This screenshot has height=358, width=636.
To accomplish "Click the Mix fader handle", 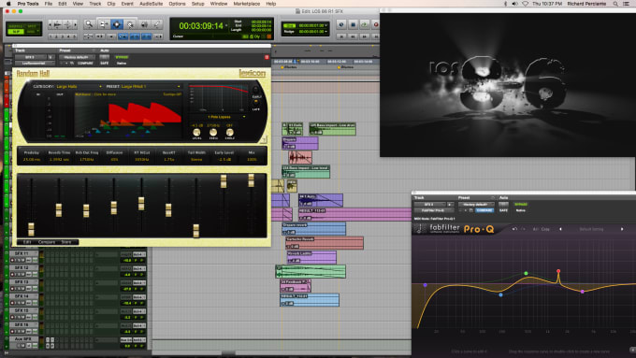I will 251,180.
